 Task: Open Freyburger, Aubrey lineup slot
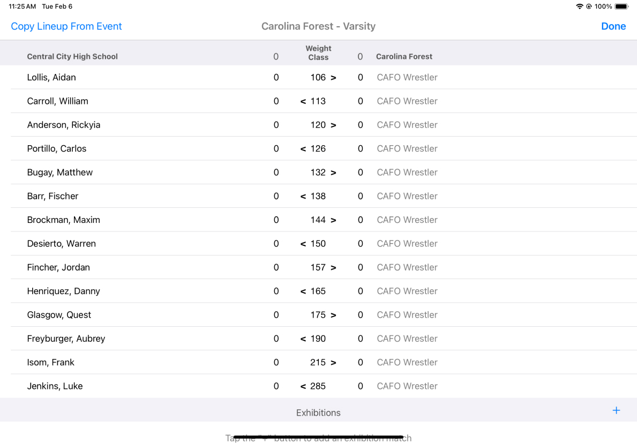[x=66, y=339]
